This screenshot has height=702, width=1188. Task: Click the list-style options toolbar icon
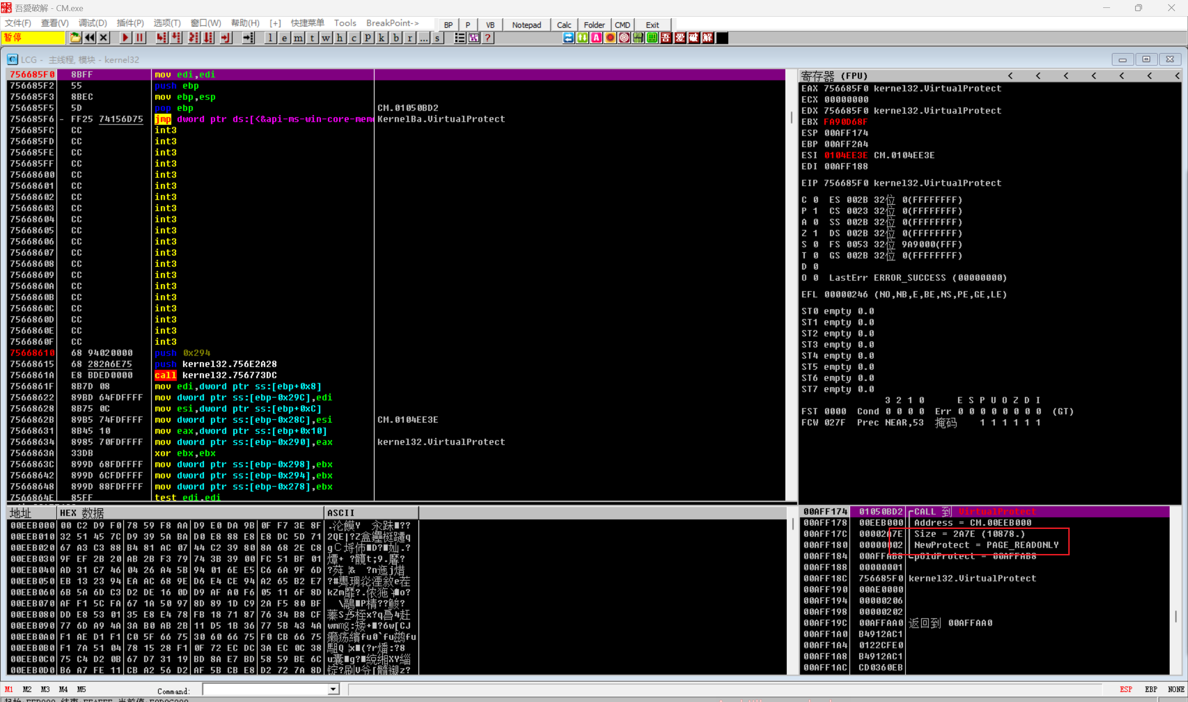pos(459,38)
